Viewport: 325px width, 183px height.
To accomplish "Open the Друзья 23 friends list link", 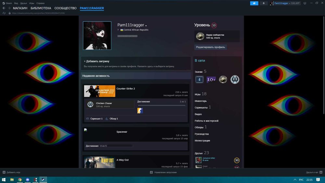I will pos(202,153).
